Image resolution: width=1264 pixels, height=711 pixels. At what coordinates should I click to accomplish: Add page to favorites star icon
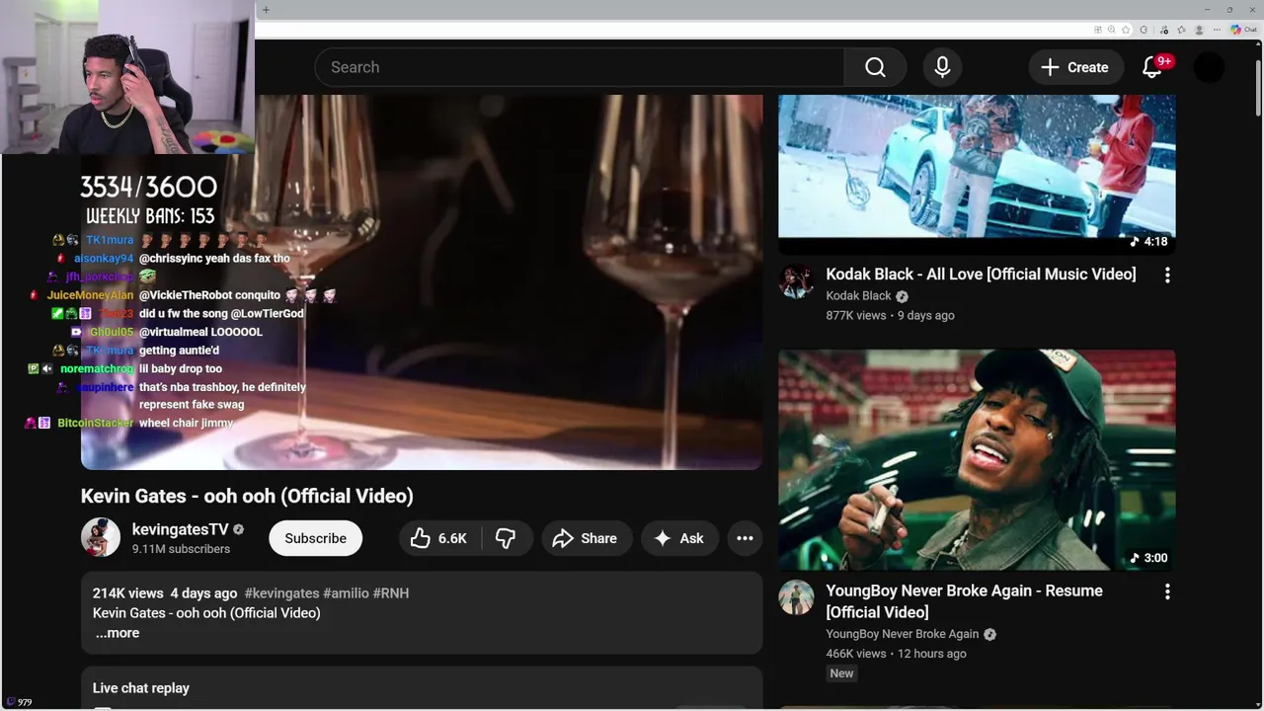coord(1126,30)
